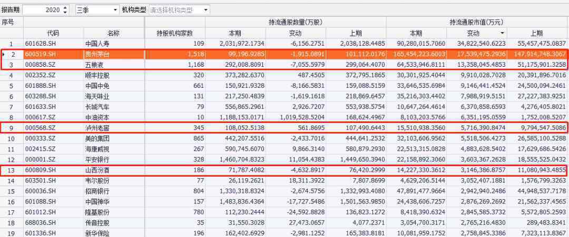Screen dimensions: 569x237
Task: Select the 山西汾酒 name cell
Action: [x=114, y=170]
